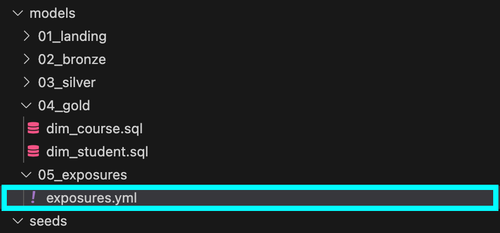Screen dimensions: 500x233
Task: Select the seeds folder label
Action: (x=48, y=221)
